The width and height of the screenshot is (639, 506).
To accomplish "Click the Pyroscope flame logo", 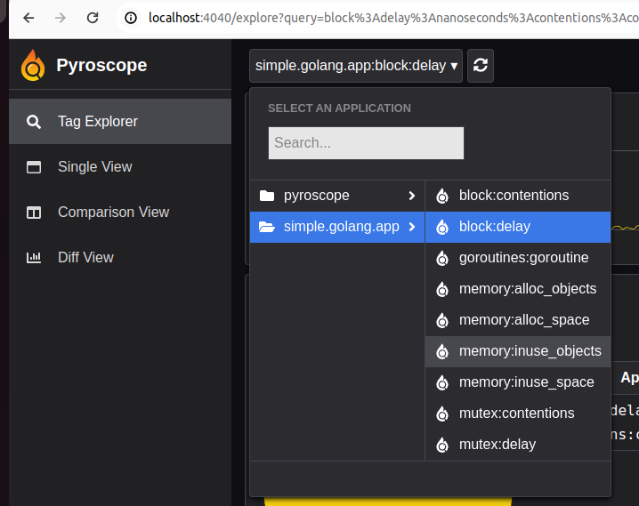I will (33, 65).
